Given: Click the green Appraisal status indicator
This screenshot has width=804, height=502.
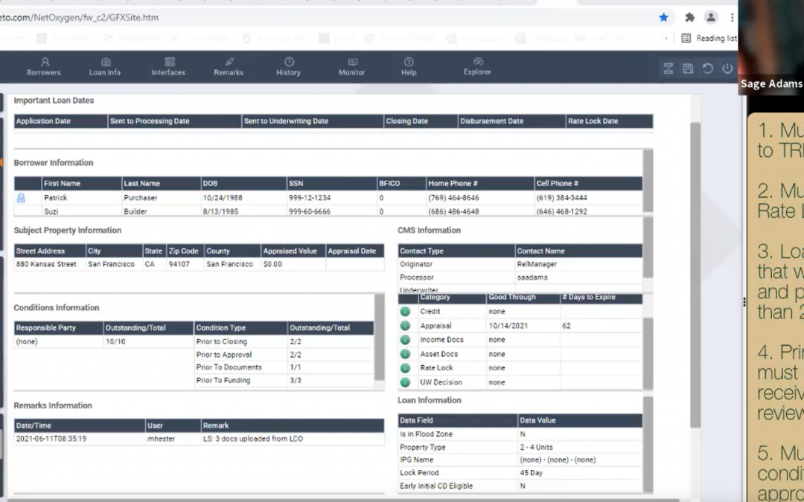Looking at the screenshot, I should coord(405,325).
